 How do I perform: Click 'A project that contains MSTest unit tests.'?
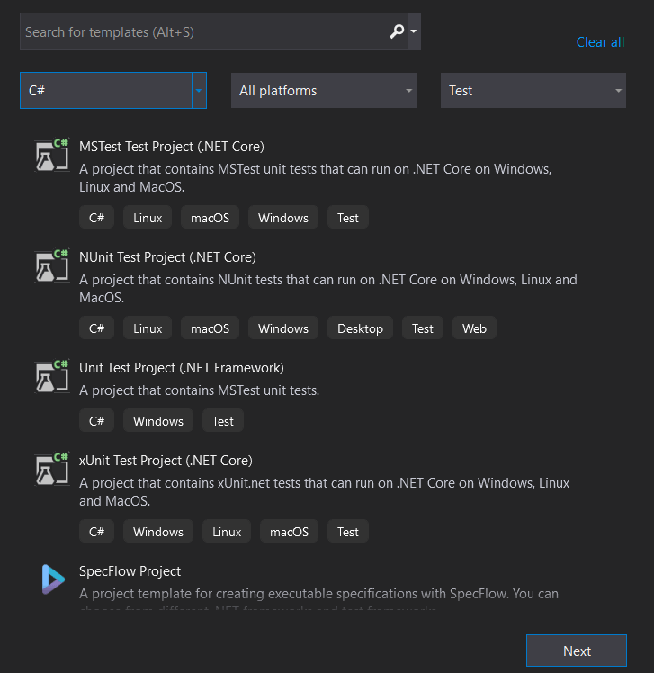199,390
